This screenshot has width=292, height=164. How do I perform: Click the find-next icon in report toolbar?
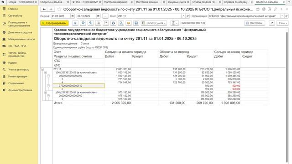pos(83,23)
